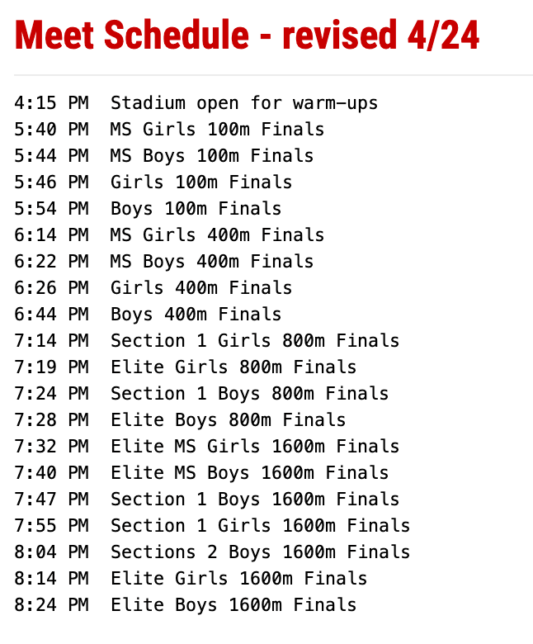Click the Meet Schedule revised 4/24 heading
Viewport: 533px width, 644px height.
pyautogui.click(x=247, y=36)
